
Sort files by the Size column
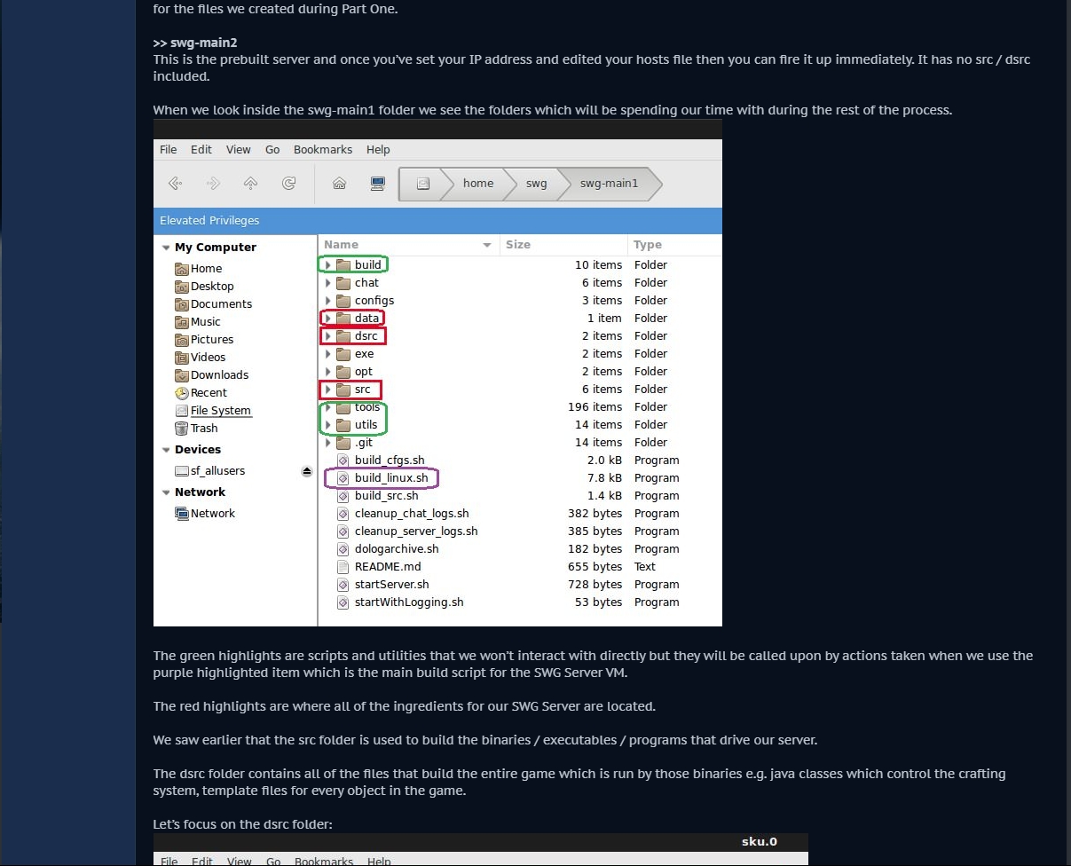pyautogui.click(x=563, y=245)
